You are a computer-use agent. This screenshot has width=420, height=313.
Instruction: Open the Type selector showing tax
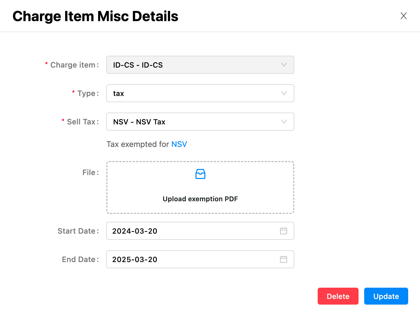click(194, 93)
